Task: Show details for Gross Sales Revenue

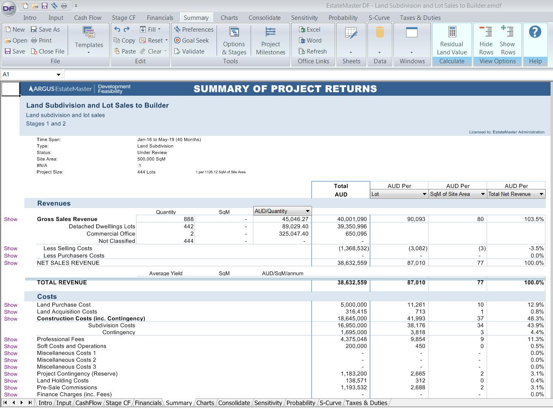Action: (x=10, y=219)
